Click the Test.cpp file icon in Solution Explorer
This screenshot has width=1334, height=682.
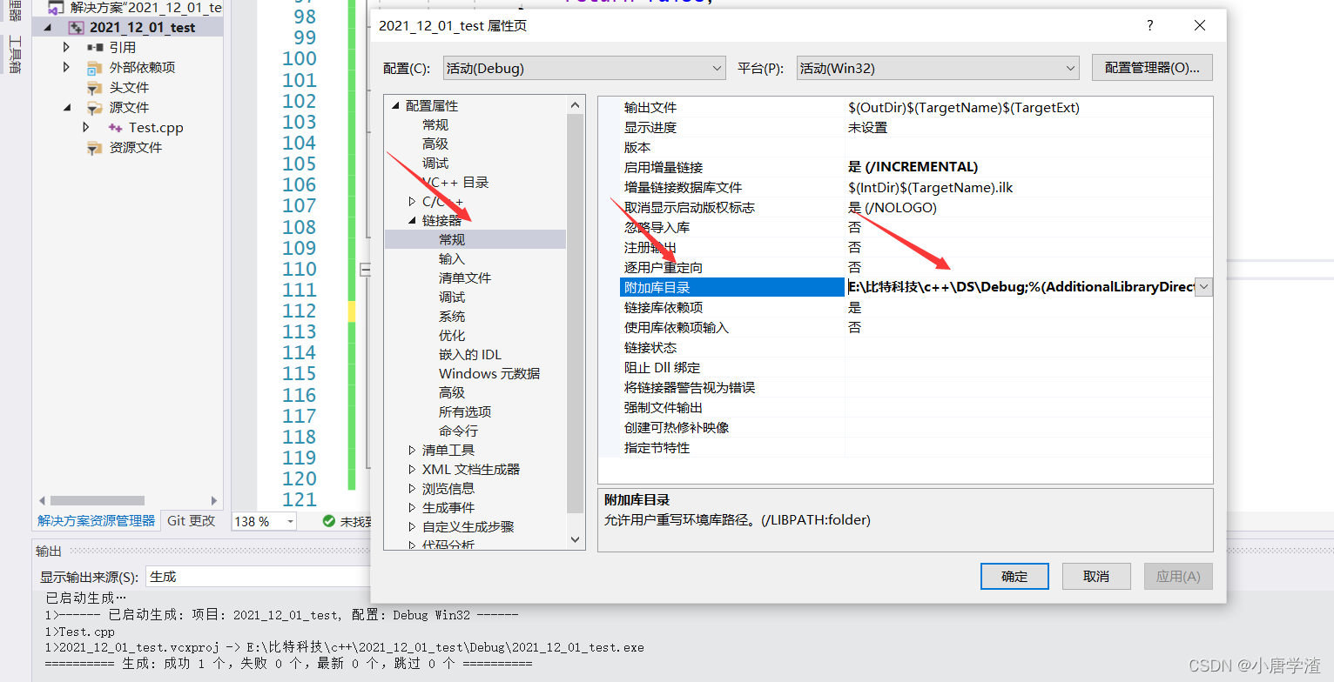(115, 127)
